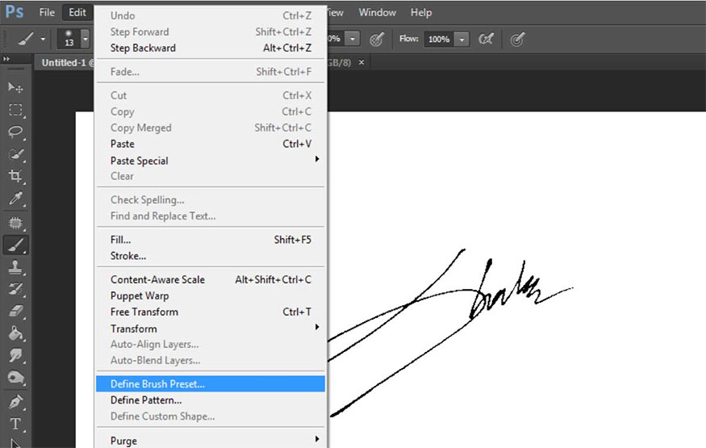
Task: Set Flow value field 100%
Action: point(439,40)
